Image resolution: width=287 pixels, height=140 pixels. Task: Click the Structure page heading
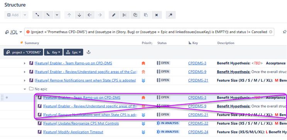point(15,5)
